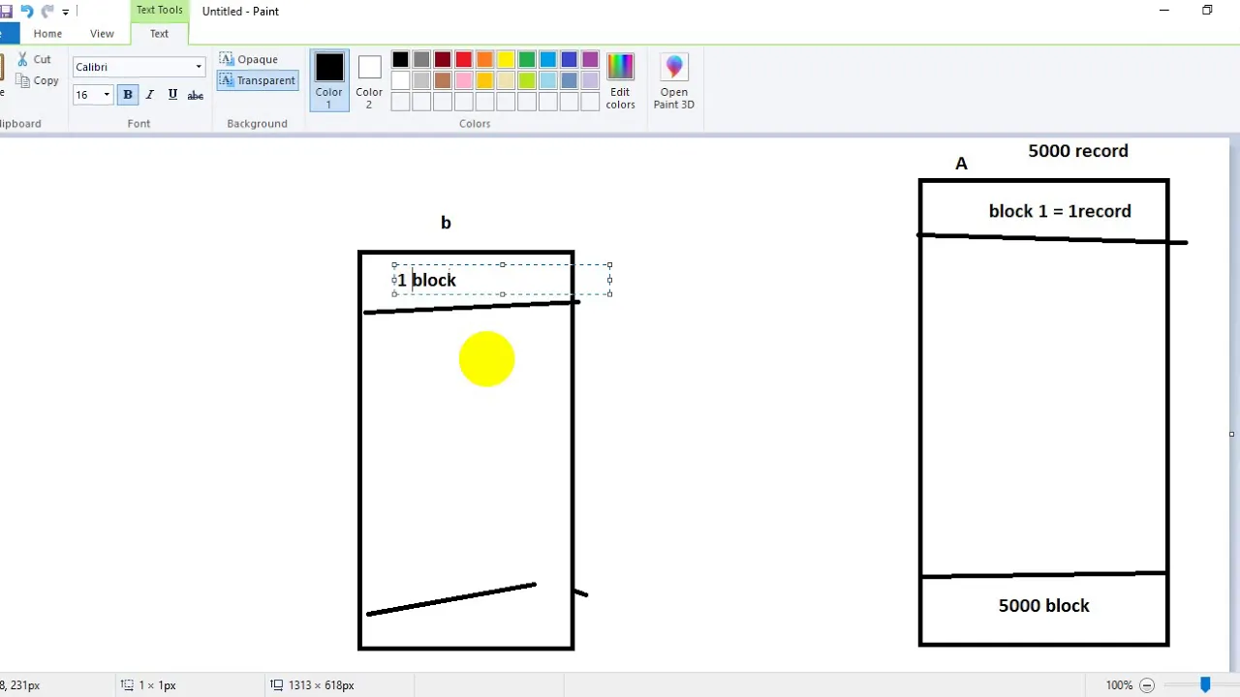Pick the lavender color swatch
Screen dimensions: 1240x697
point(590,80)
